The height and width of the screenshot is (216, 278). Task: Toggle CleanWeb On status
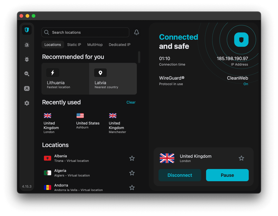click(x=245, y=84)
